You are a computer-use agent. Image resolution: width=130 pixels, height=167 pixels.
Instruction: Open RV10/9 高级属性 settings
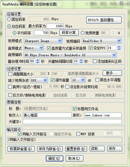[104, 20]
